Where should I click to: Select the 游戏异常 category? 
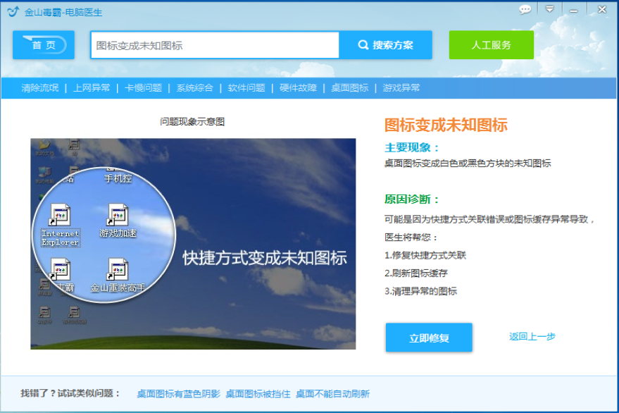pos(401,87)
